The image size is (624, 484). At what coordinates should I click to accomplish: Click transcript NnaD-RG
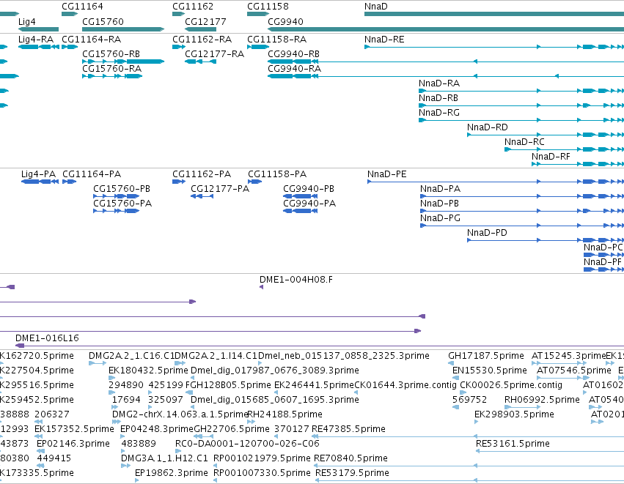click(521, 120)
